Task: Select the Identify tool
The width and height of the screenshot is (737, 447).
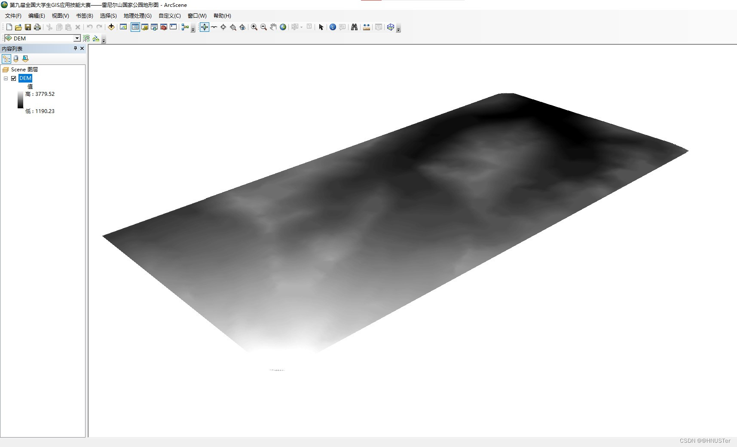Action: point(333,27)
